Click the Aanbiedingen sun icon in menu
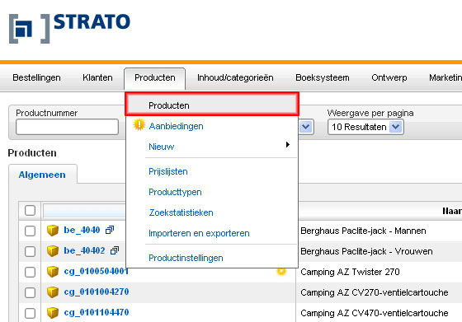Screen dimensions: 462x322 click(139, 124)
